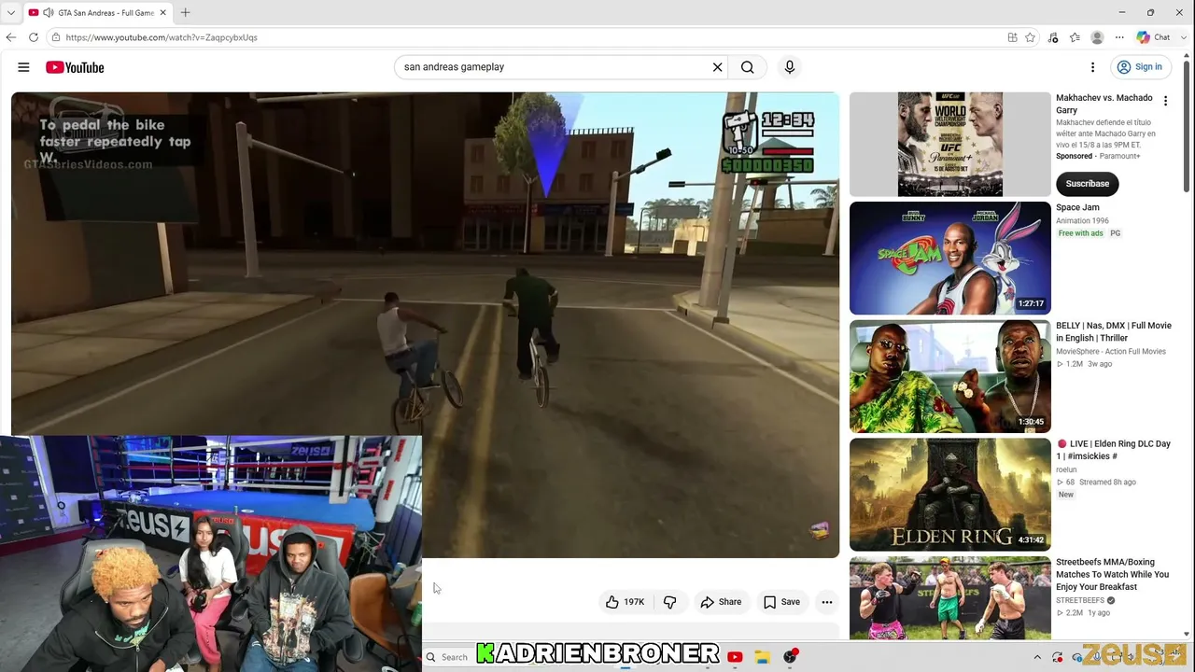Show hidden system tray icons
This screenshot has height=672, width=1195.
(1036, 657)
